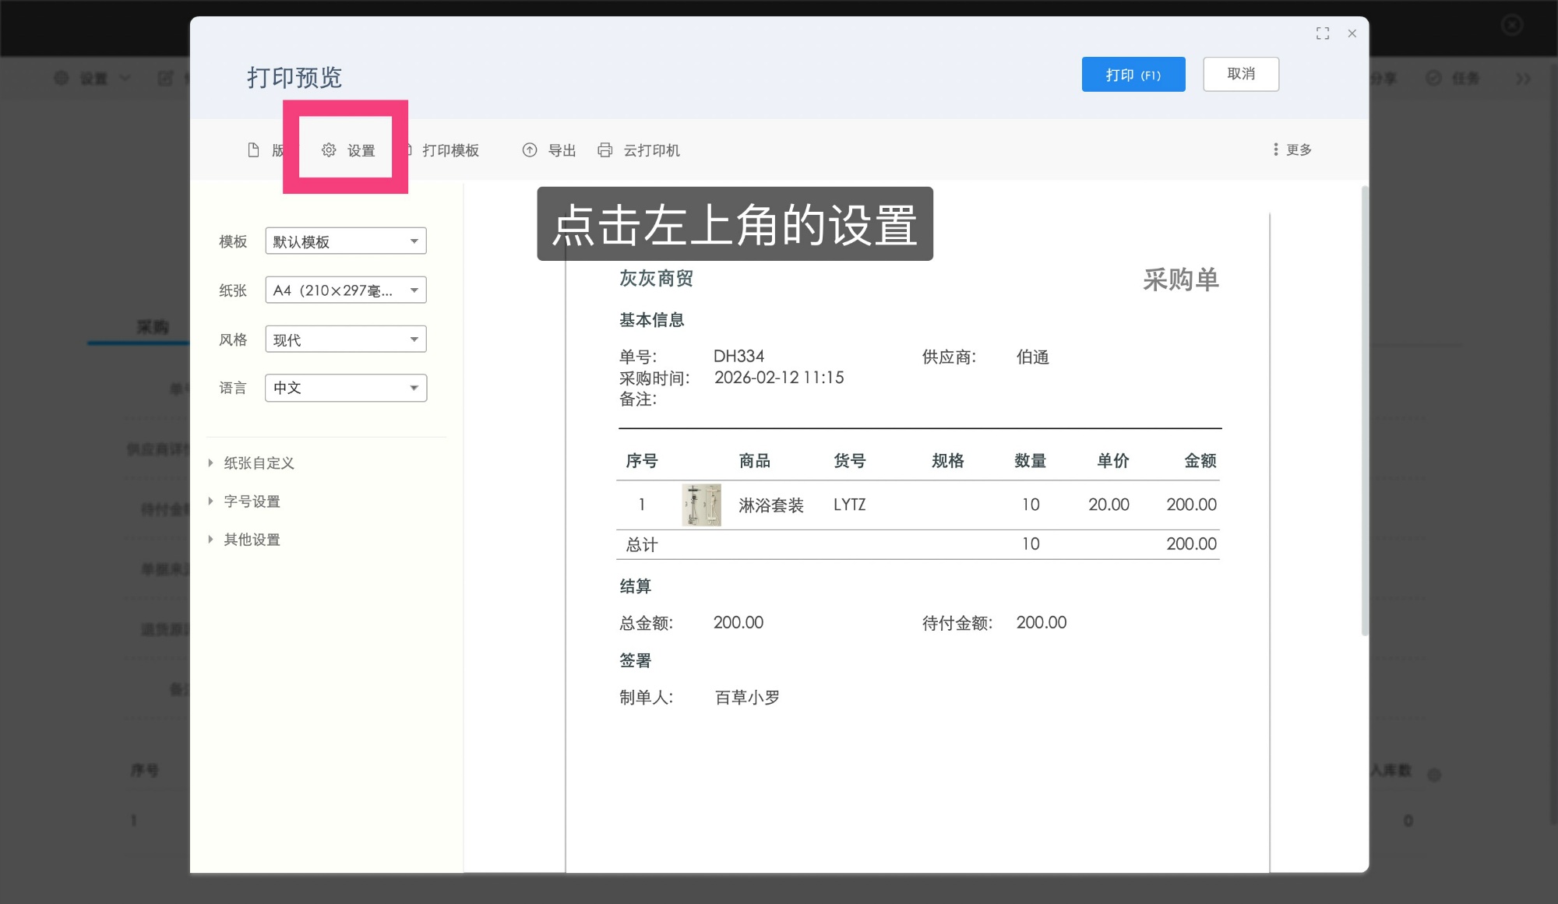The height and width of the screenshot is (904, 1558).
Task: Enter fullscreen with the expand icon
Action: pyautogui.click(x=1323, y=33)
